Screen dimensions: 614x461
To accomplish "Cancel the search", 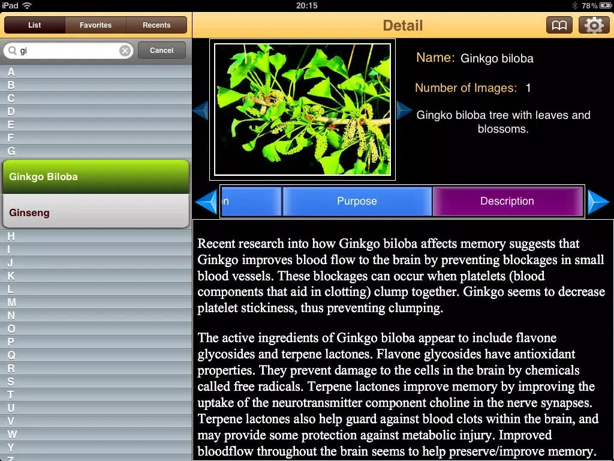I will 161,50.
